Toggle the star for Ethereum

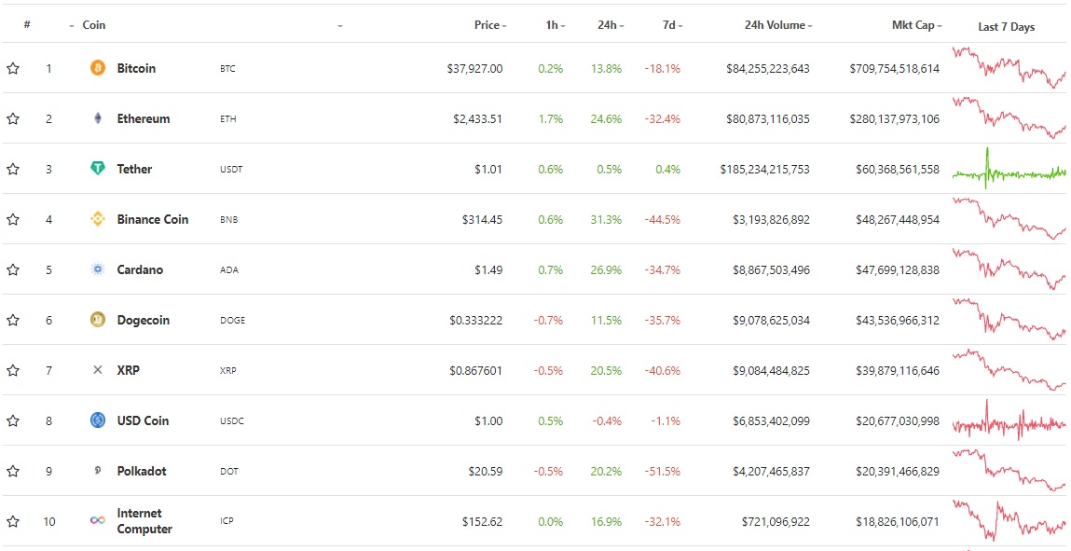[x=13, y=118]
